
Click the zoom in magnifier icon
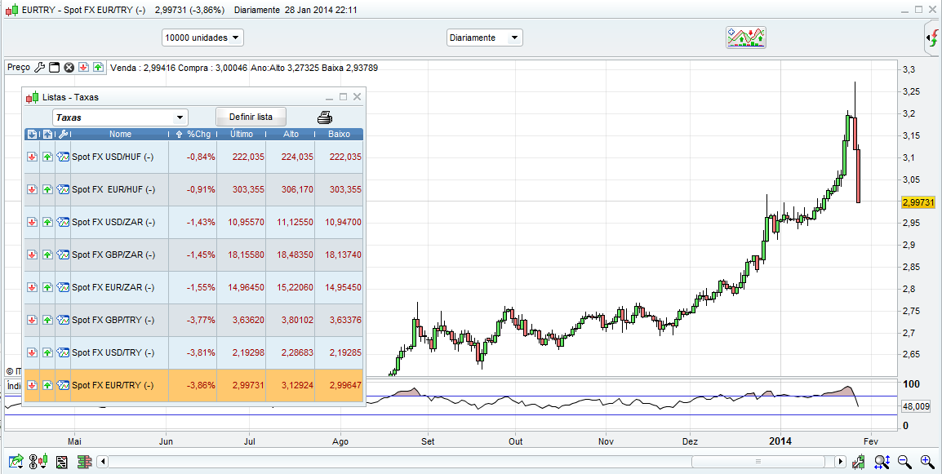coord(926,462)
